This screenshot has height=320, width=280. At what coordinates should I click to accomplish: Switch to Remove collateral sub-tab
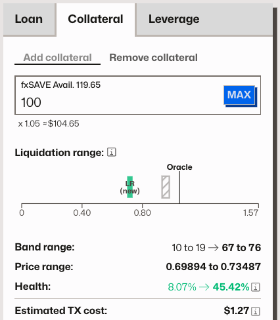pos(153,58)
